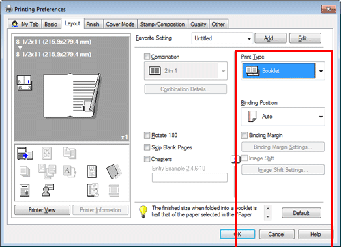This screenshot has height=247, width=341.
Task: Click the grayed scattered multi-page icon
Action: coord(47,172)
